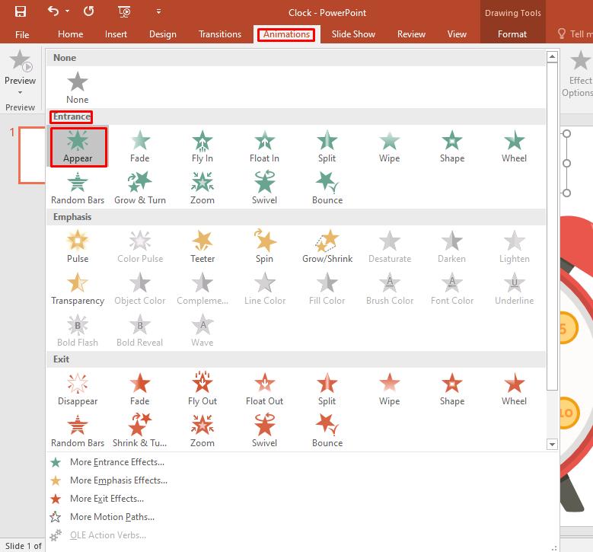
Task: Open More Motion Paths
Action: (112, 517)
